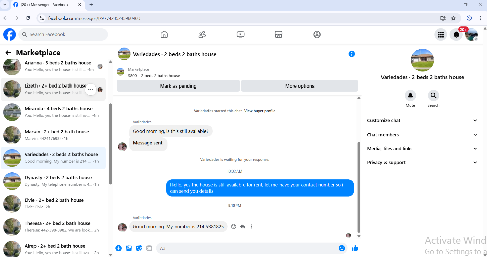The image size is (487, 257).
Task: Open the Groups icon in top navigation
Action: point(317,35)
